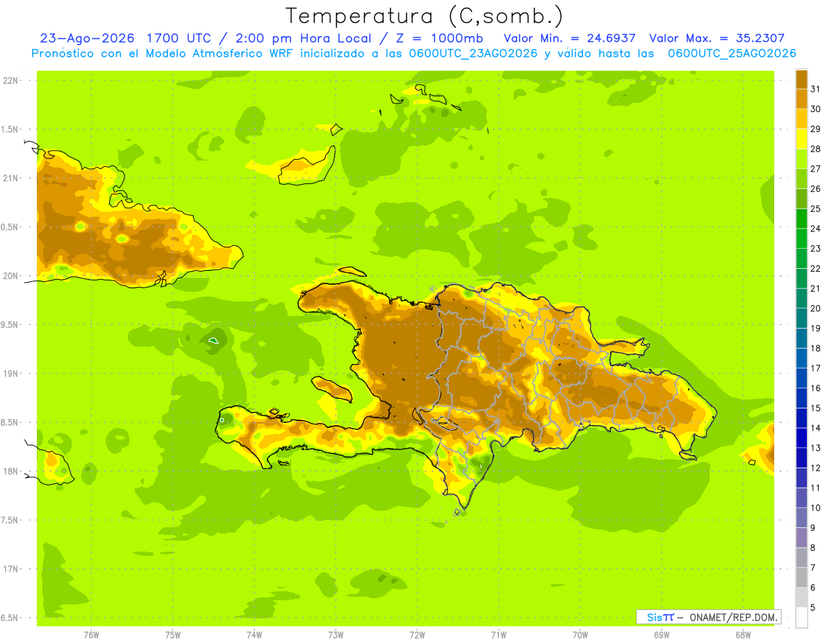This screenshot has height=644, width=834.
Task: Click legend value '10'
Action: [x=816, y=508]
